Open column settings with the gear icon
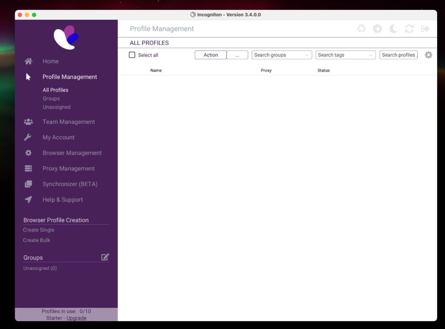Viewport: 445px width, 329px height. (428, 55)
